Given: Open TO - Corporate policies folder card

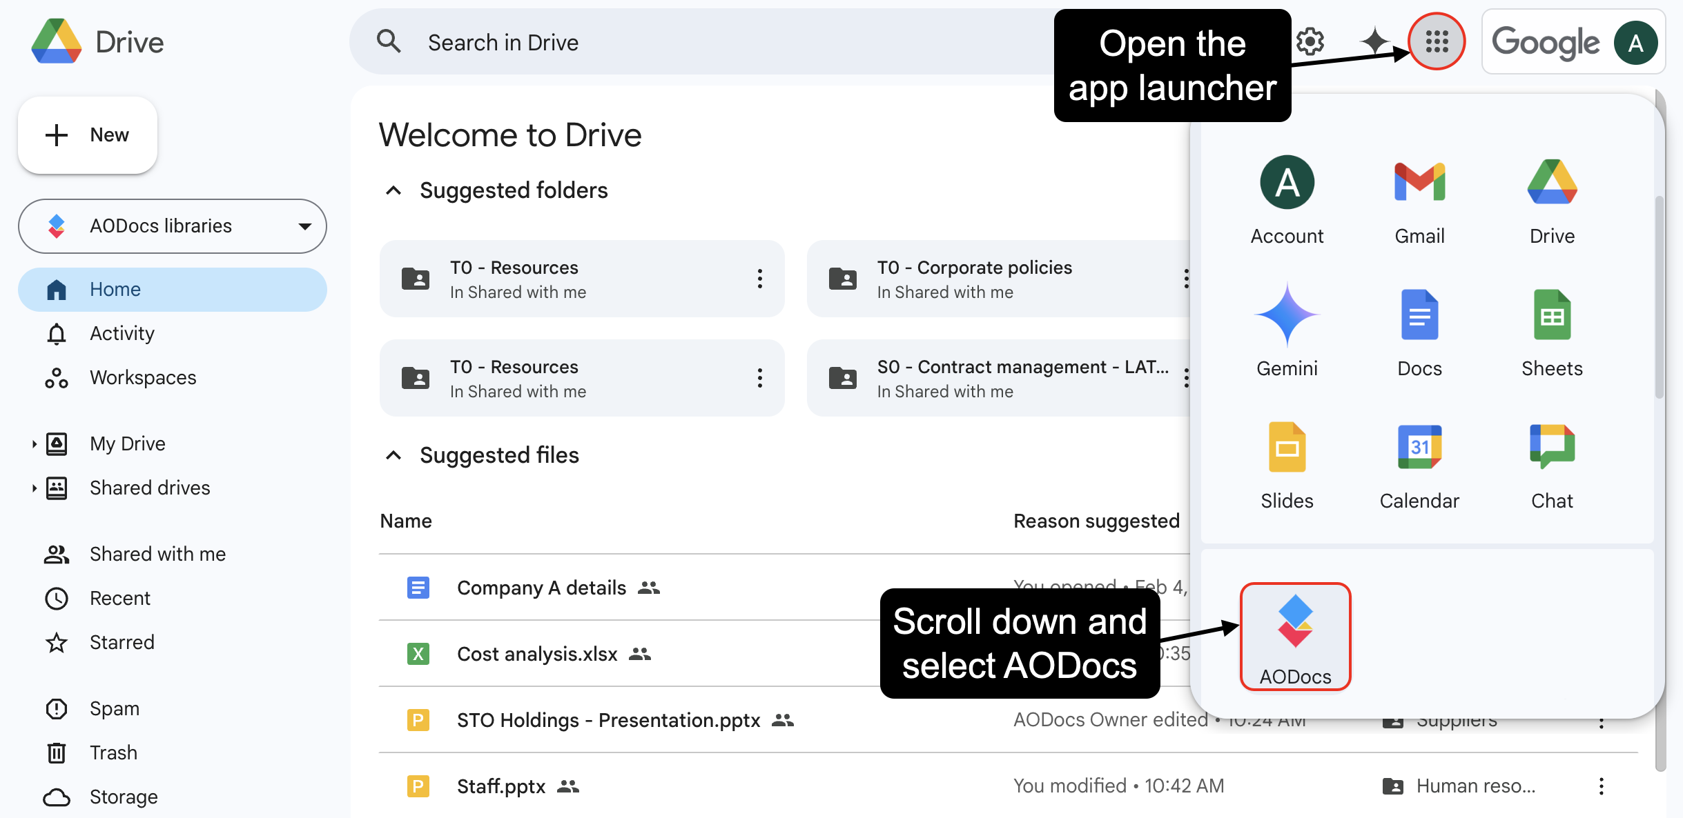Looking at the screenshot, I should pyautogui.click(x=998, y=279).
